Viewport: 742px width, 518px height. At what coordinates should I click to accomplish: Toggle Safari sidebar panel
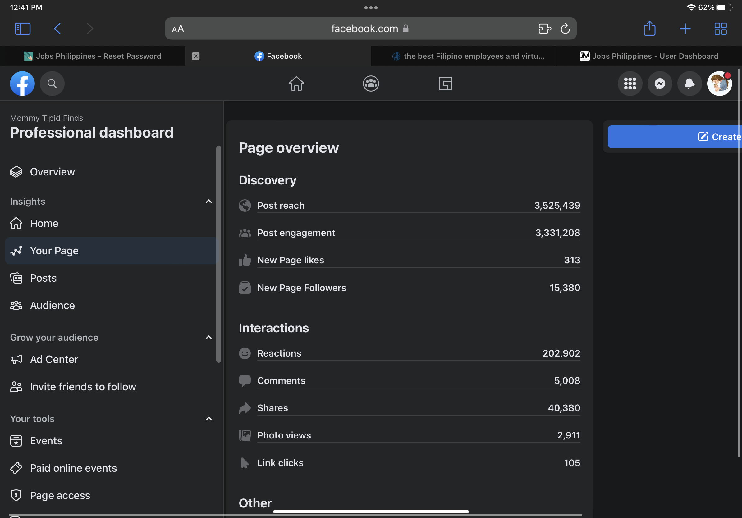pyautogui.click(x=23, y=29)
